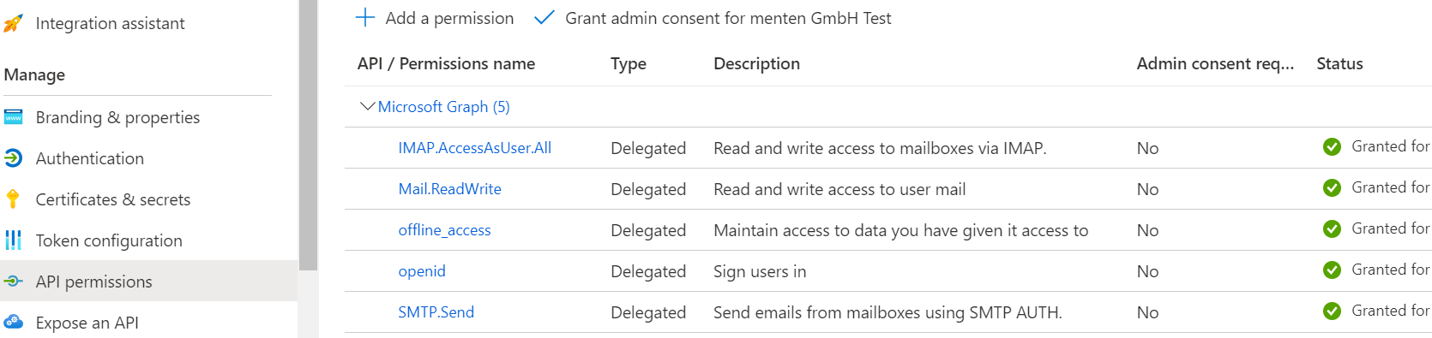Image resolution: width=1432 pixels, height=338 pixels.
Task: Click the Integration assistant rocket icon
Action: (x=13, y=23)
